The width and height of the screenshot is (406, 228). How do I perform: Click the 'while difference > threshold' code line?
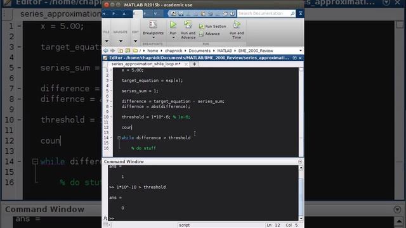coord(156,138)
